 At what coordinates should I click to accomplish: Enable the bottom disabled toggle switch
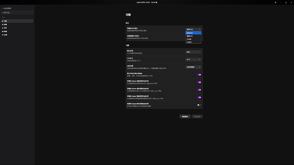199,105
